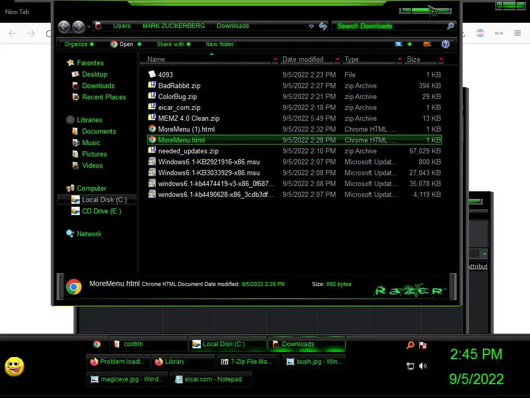
Task: Click the volume speaker tray icon
Action: [x=423, y=366]
